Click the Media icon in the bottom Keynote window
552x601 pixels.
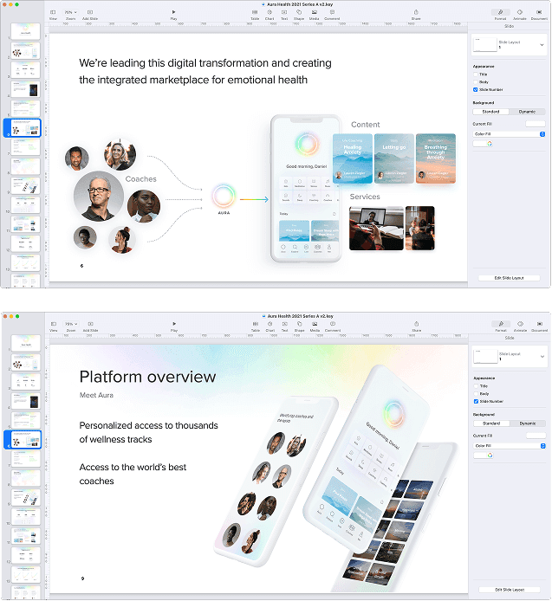click(x=315, y=324)
